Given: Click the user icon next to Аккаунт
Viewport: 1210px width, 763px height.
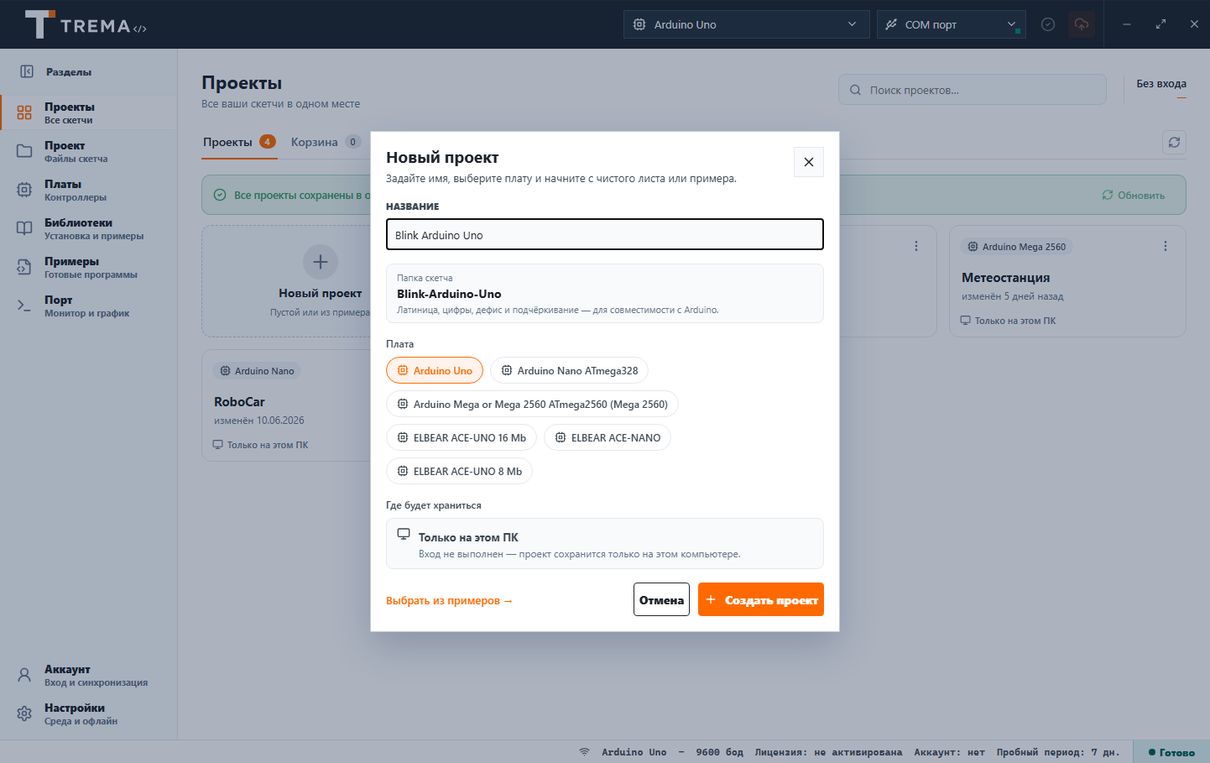Looking at the screenshot, I should 24,675.
